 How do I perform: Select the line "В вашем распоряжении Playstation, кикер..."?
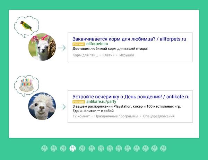(127, 106)
